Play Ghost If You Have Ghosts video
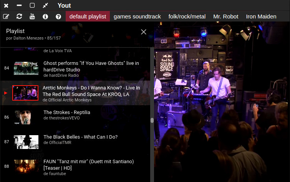 point(91,66)
